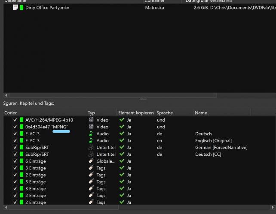The image size is (276, 214).
Task: Click the green checkmark beside Ja for AVC/H.264
Action: click(x=122, y=120)
